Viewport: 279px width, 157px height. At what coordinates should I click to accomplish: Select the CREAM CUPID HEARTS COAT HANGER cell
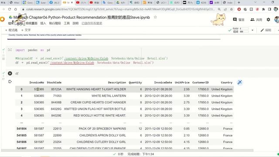click(x=98, y=102)
